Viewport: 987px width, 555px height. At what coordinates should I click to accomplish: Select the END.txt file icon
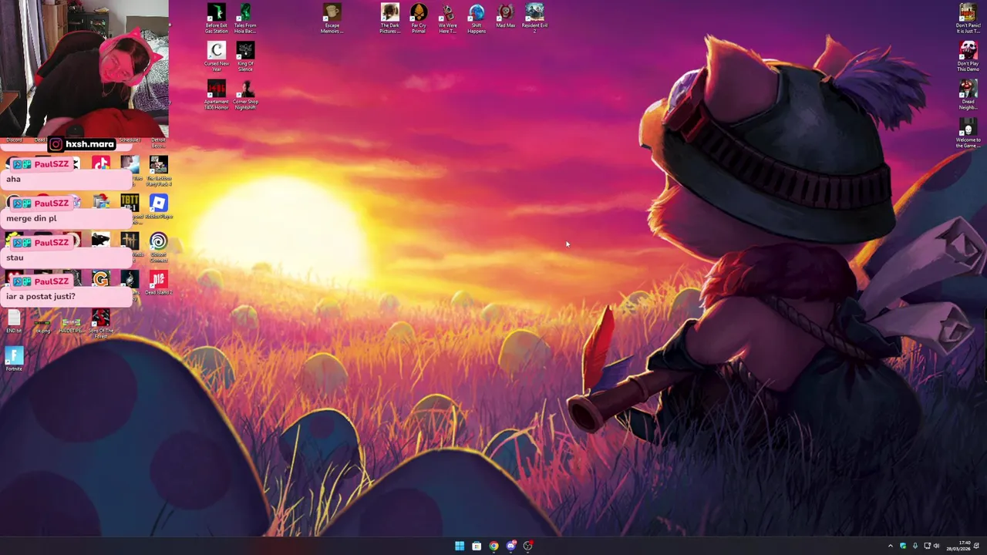click(14, 321)
